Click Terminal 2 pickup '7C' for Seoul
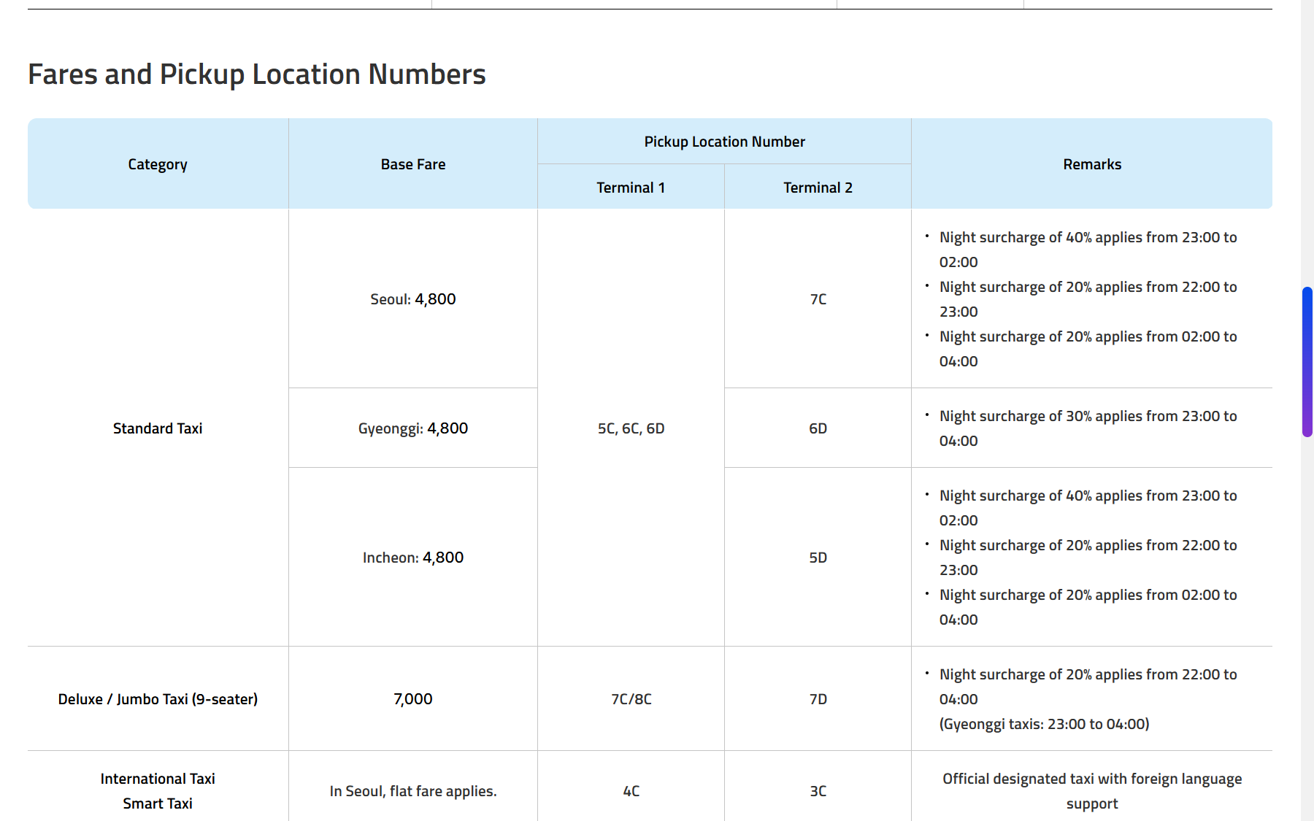Viewport: 1314px width, 821px height. 818,299
